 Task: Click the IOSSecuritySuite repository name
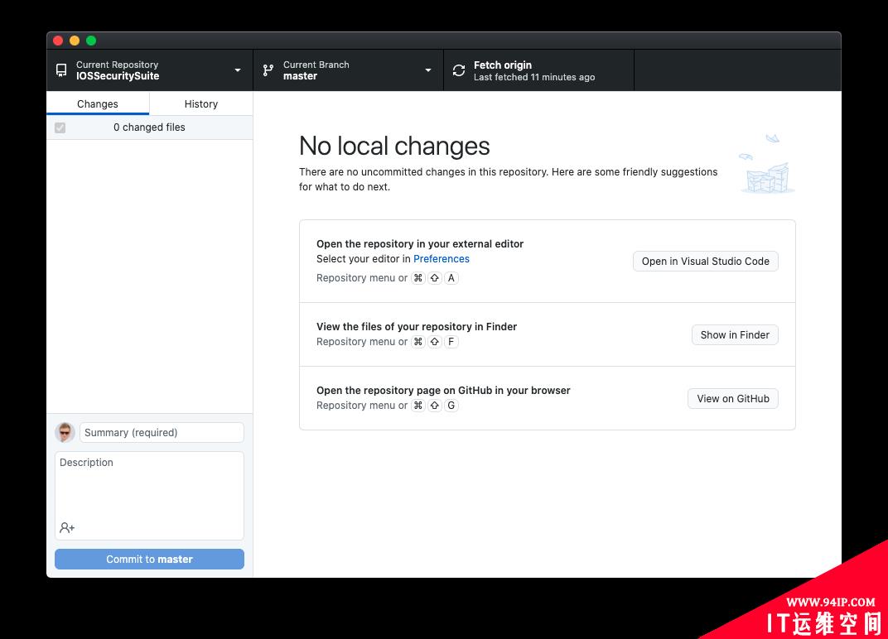[x=118, y=76]
